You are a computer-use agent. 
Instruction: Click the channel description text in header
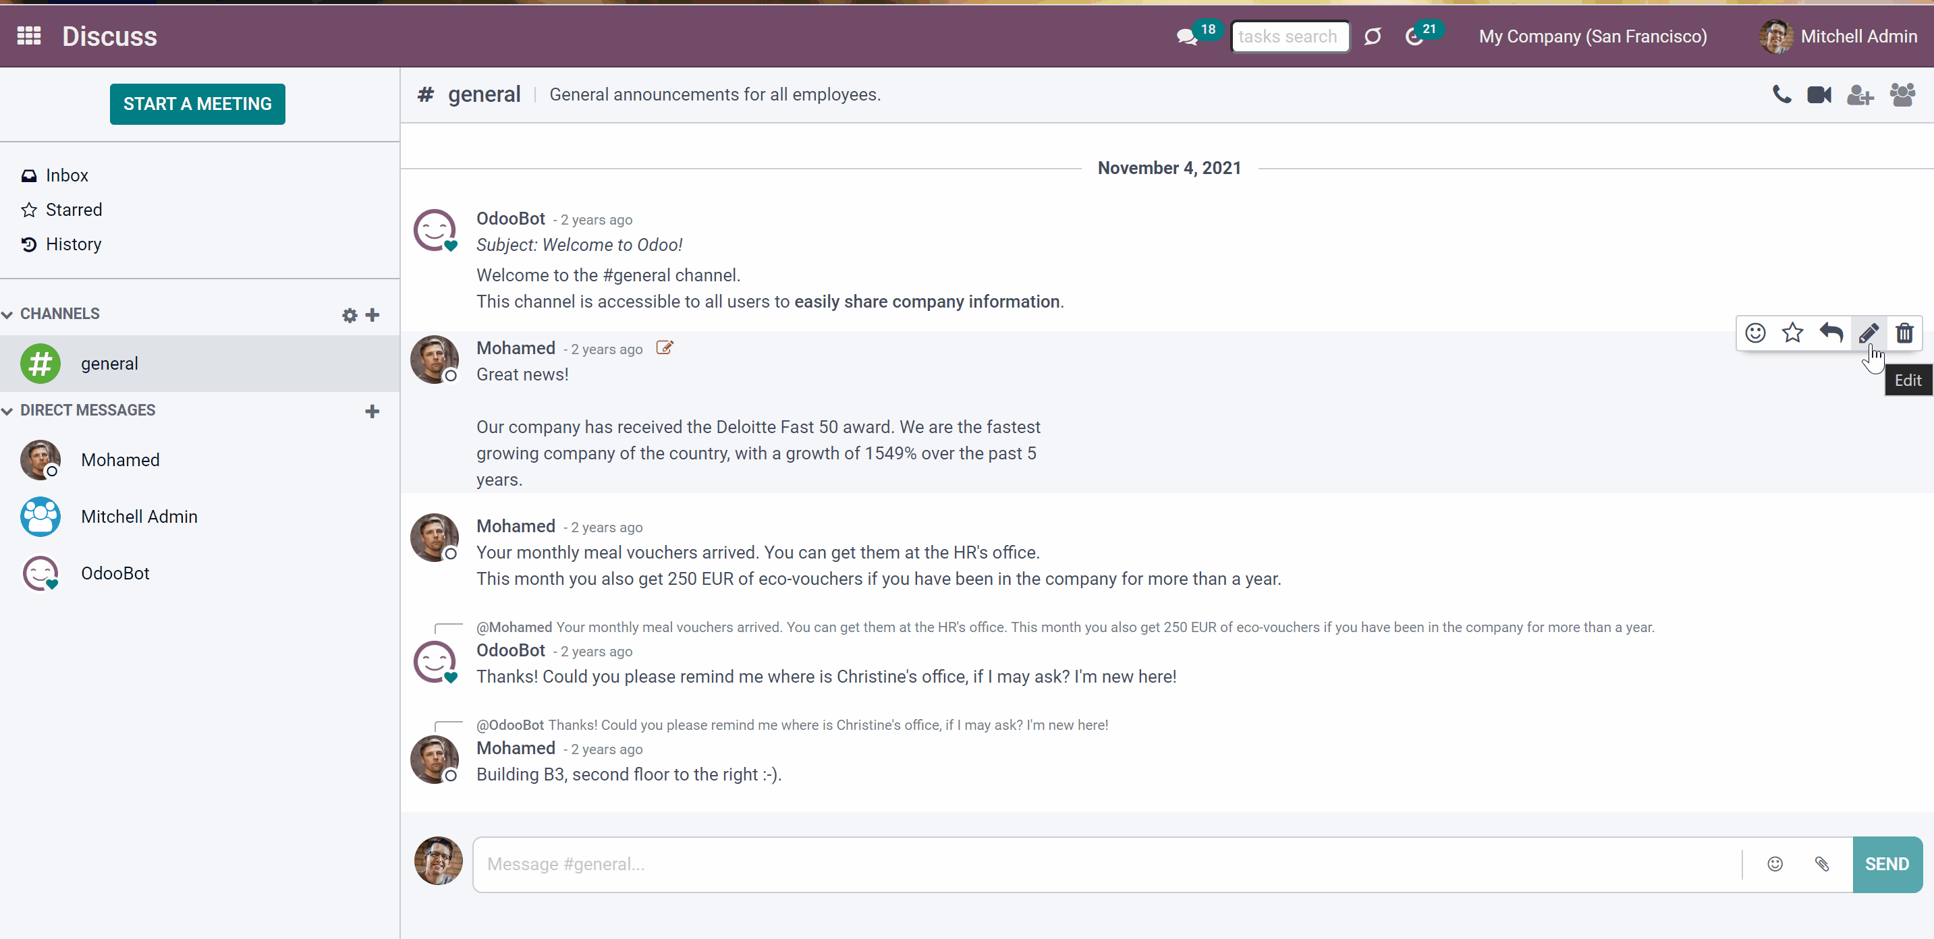click(715, 94)
